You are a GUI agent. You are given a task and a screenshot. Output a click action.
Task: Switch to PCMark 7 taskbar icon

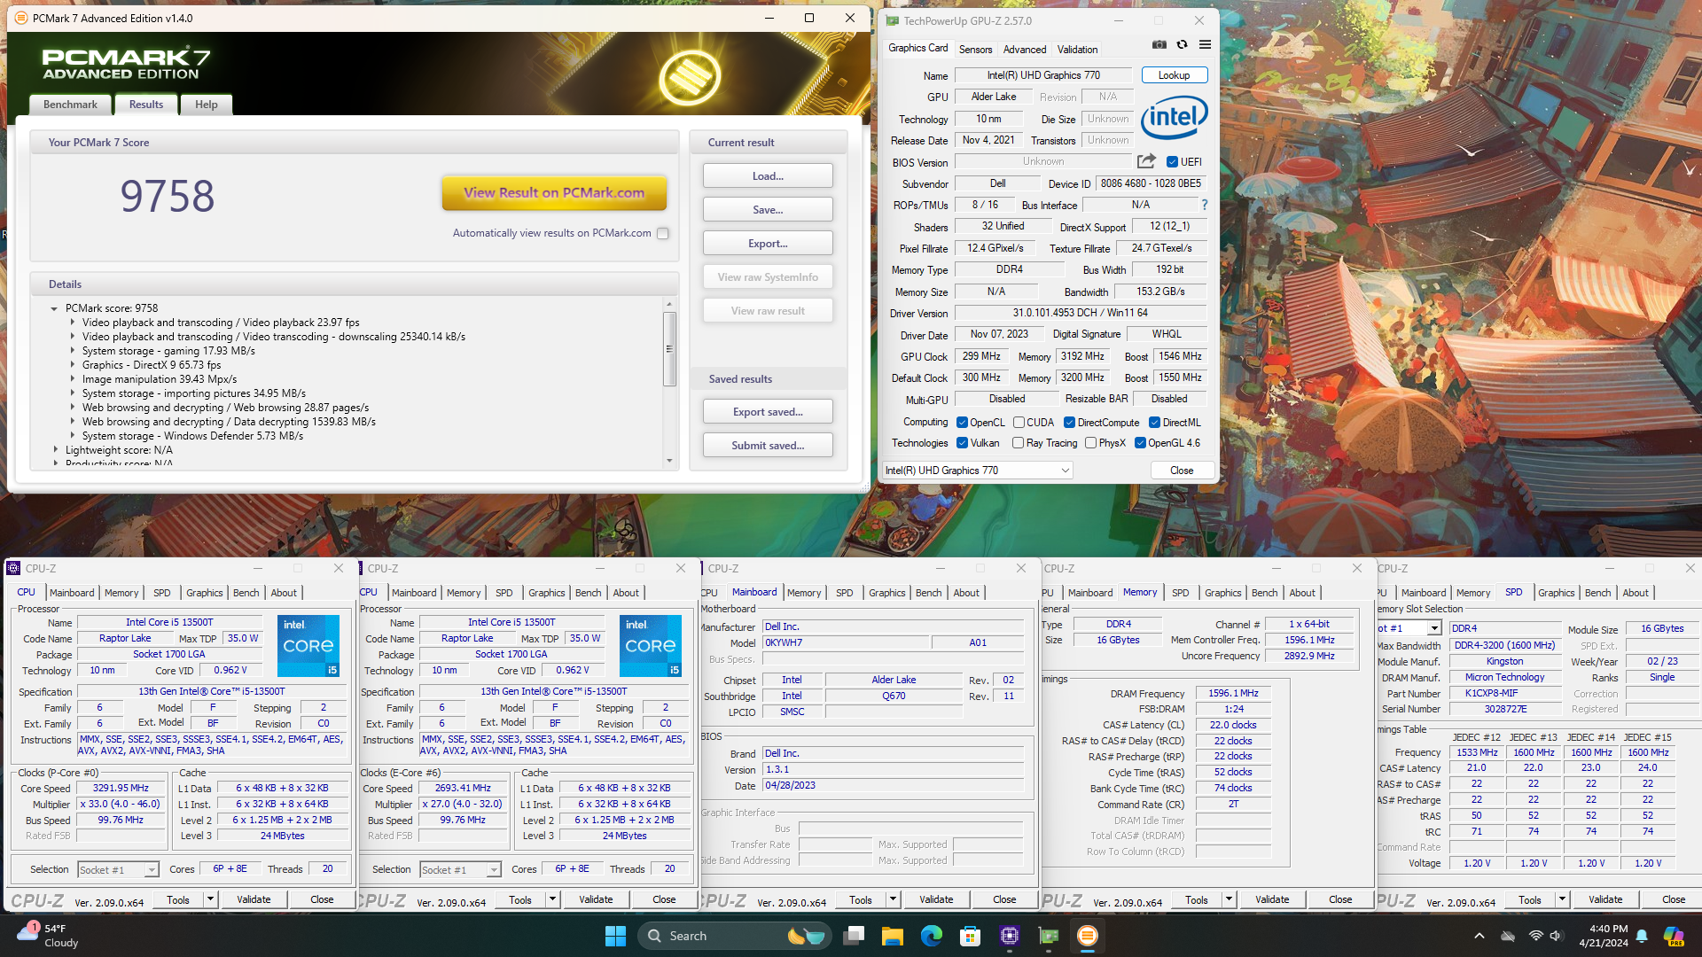pos(1088,936)
